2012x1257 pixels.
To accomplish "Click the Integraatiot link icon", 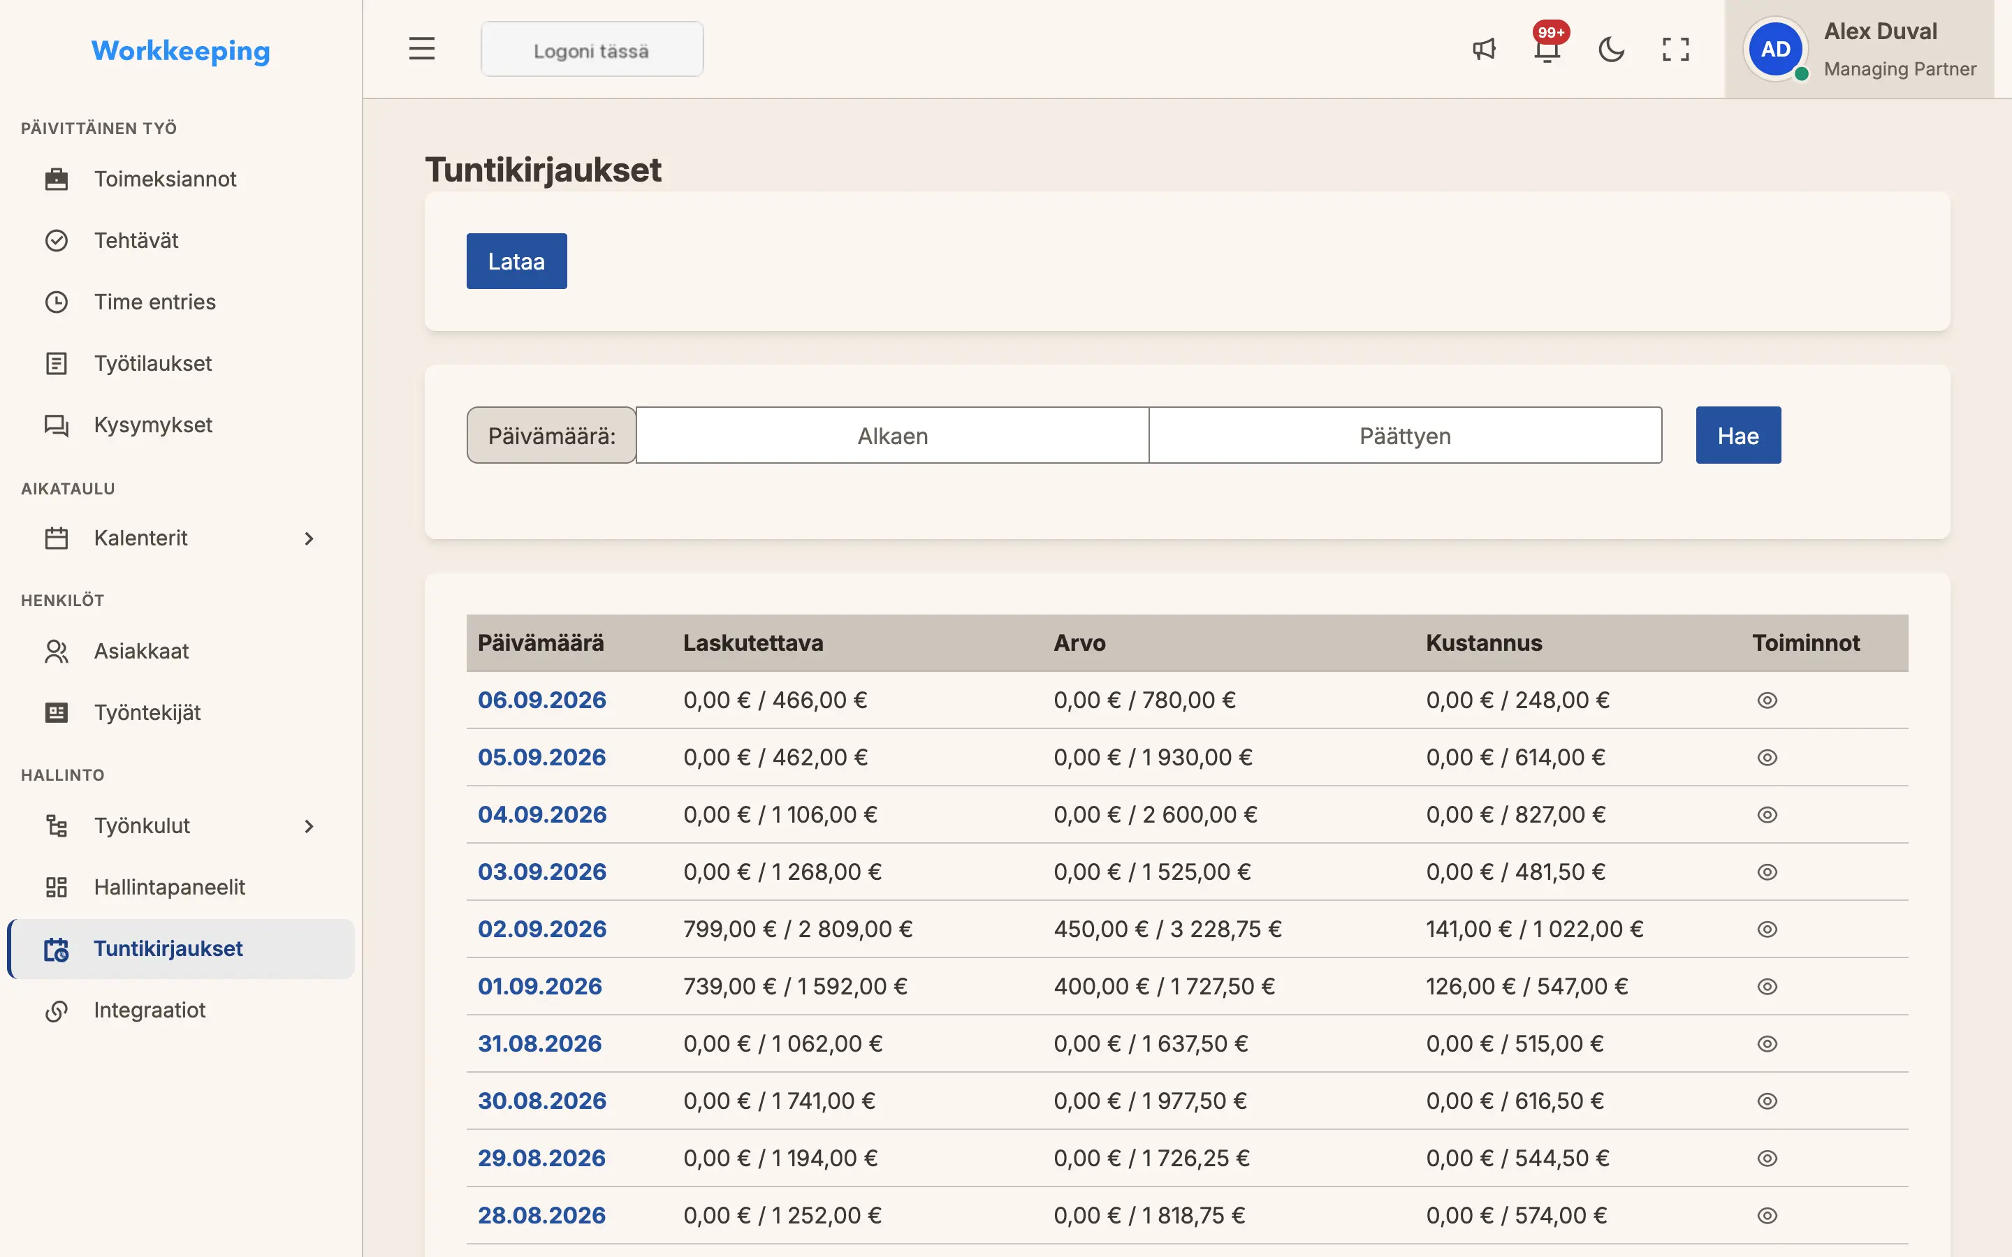I will click(x=57, y=1010).
